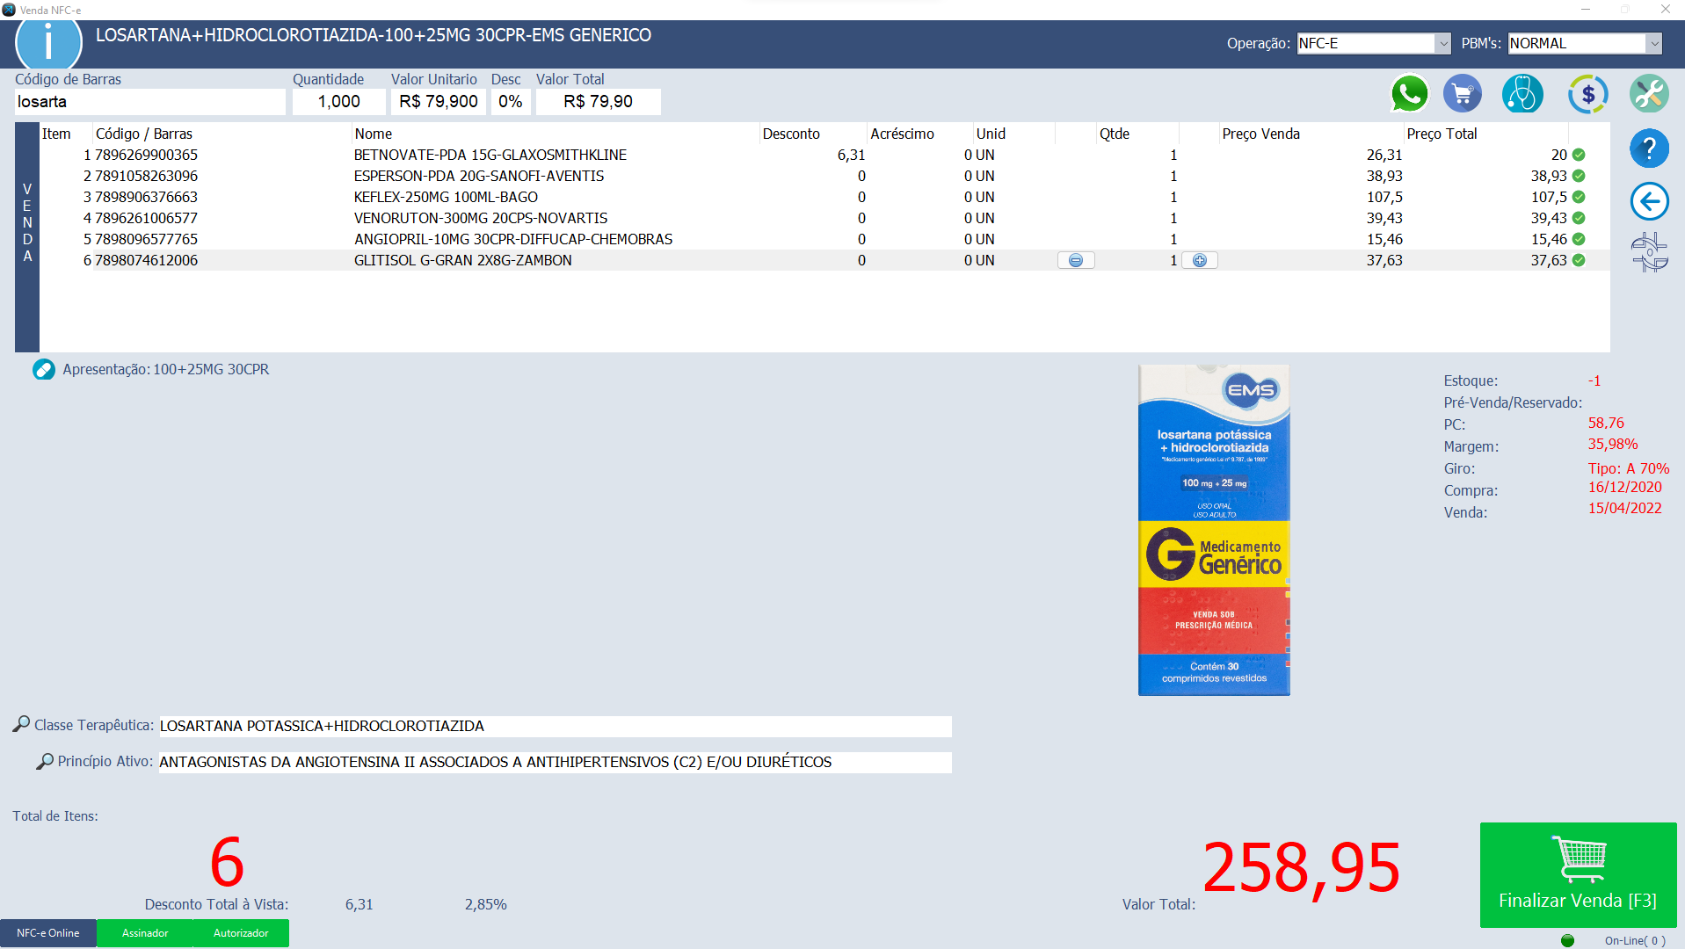Decrease quantity of GLITISOL with minus button

[1075, 260]
